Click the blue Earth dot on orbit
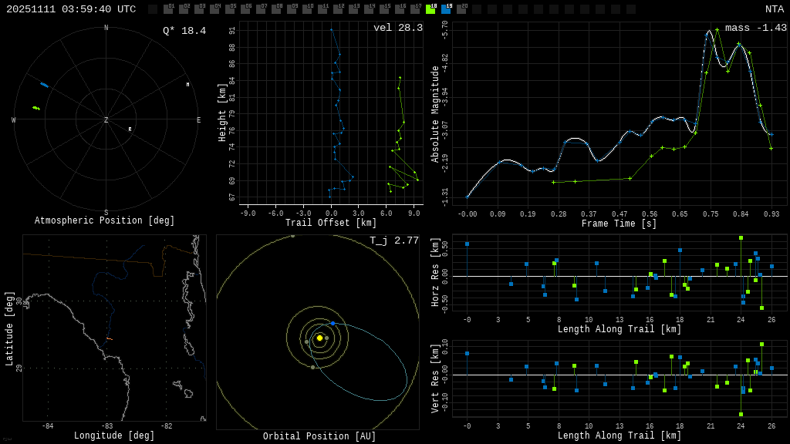The height and width of the screenshot is (444, 790). coord(333,323)
